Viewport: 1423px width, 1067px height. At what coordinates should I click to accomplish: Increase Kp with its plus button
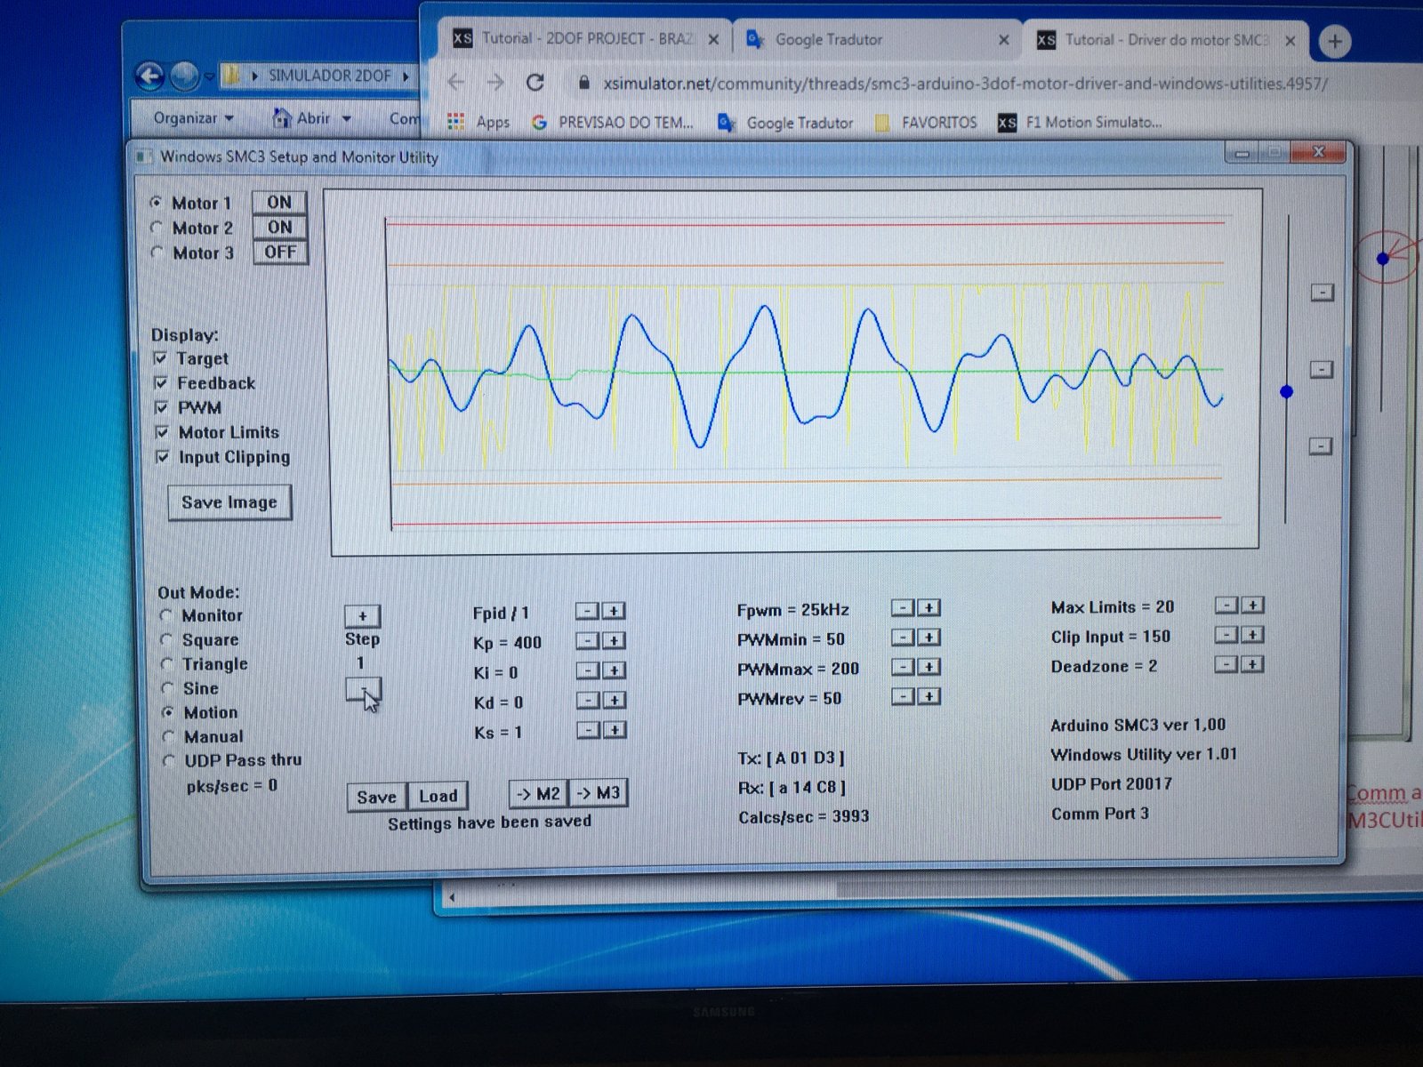pos(614,640)
